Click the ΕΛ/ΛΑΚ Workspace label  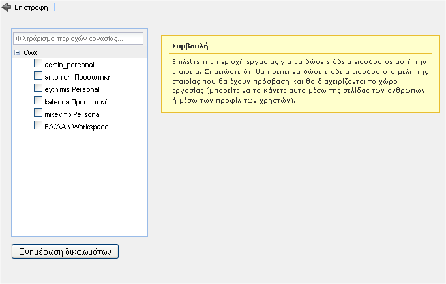[x=76, y=127]
